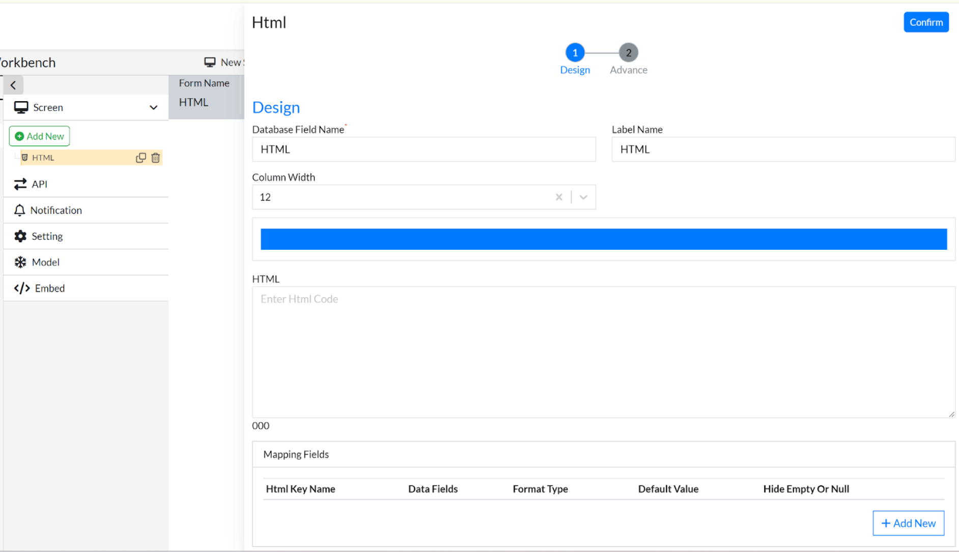Go to step 2 Advance
The height and width of the screenshot is (552, 959).
tap(628, 52)
